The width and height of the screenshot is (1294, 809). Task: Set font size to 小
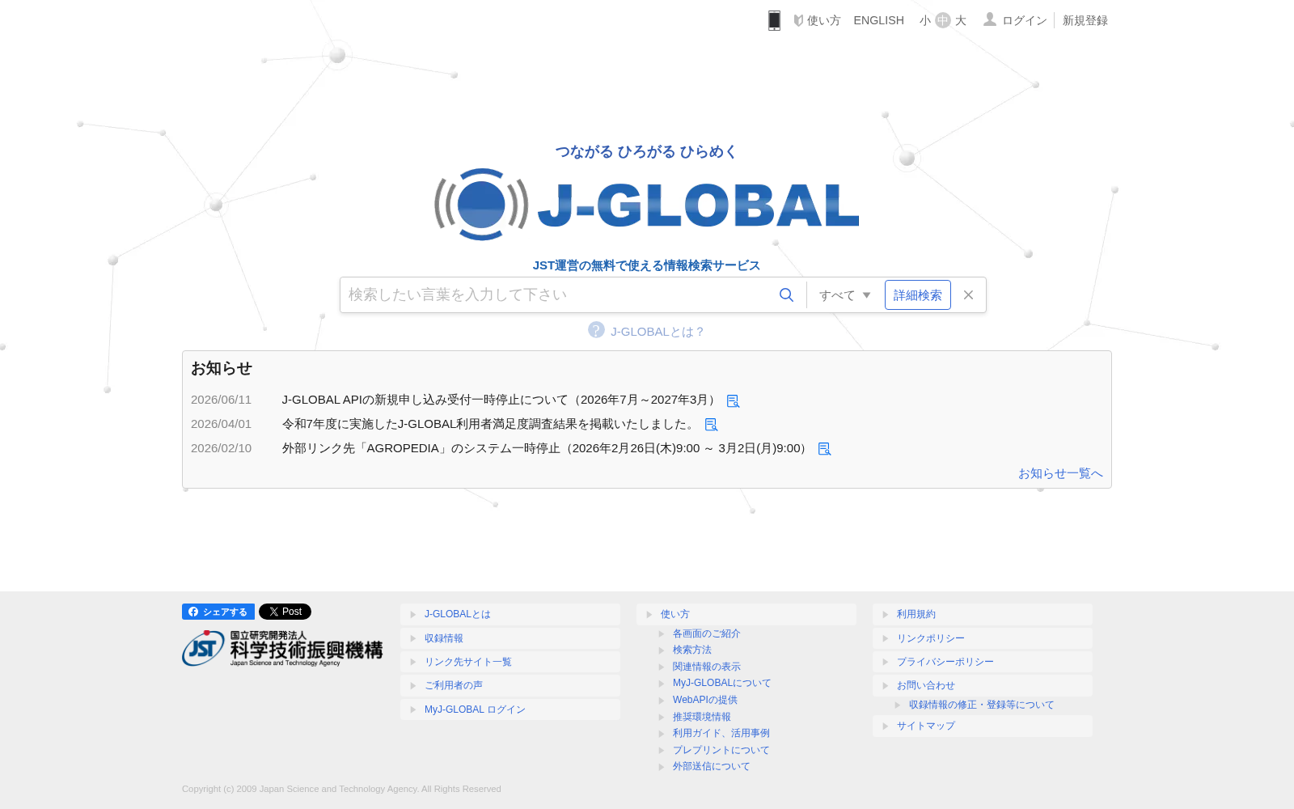point(924,20)
